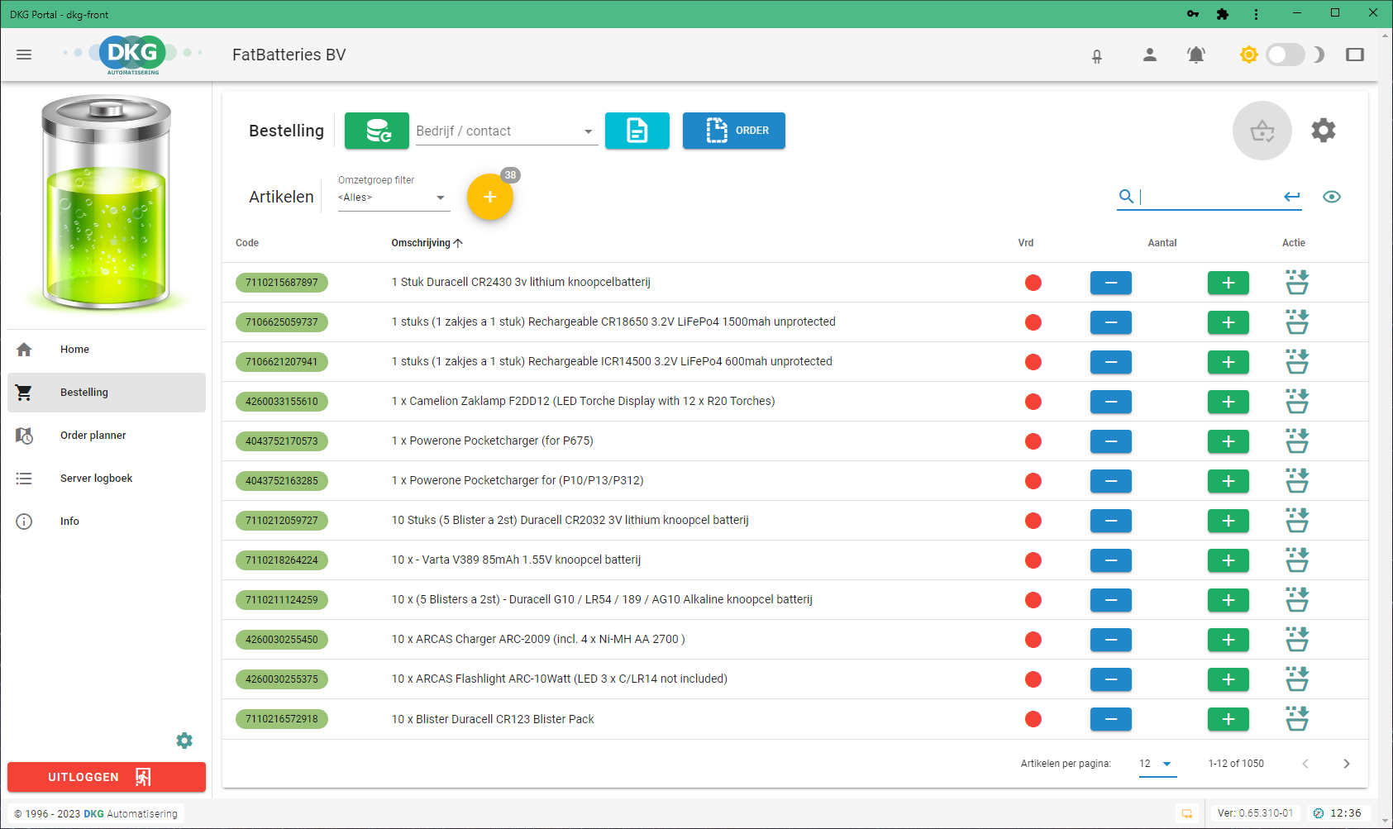Add Duracell CR123 Blister Pack to basket
The height and width of the screenshot is (829, 1393).
click(1297, 719)
